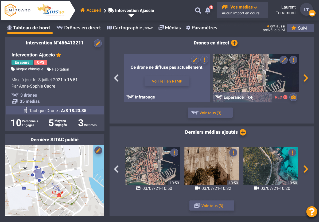Click the Laurent Terramorsi username
Image resolution: width=319 pixels, height=222 pixels.
click(286, 10)
